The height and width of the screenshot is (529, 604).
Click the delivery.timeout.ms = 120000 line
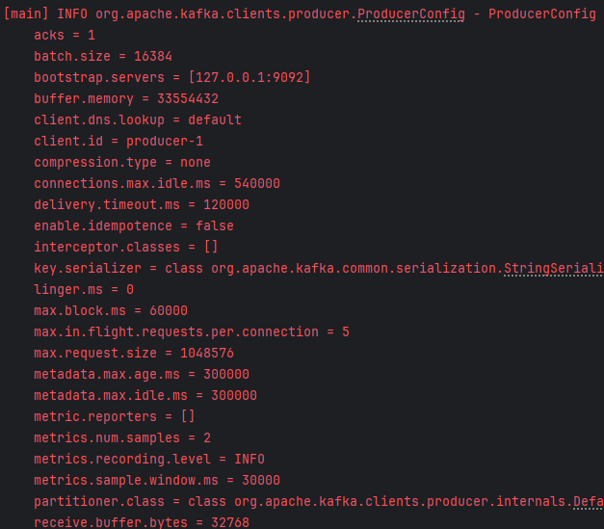click(142, 205)
